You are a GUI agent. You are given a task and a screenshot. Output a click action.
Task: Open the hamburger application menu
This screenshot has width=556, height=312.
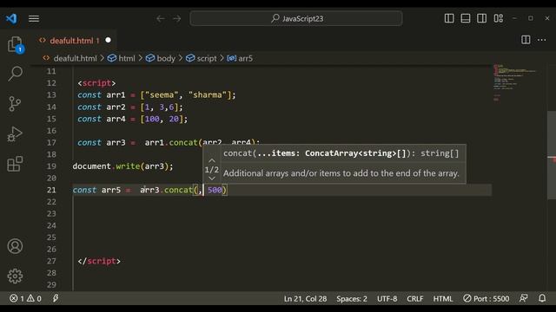(34, 18)
